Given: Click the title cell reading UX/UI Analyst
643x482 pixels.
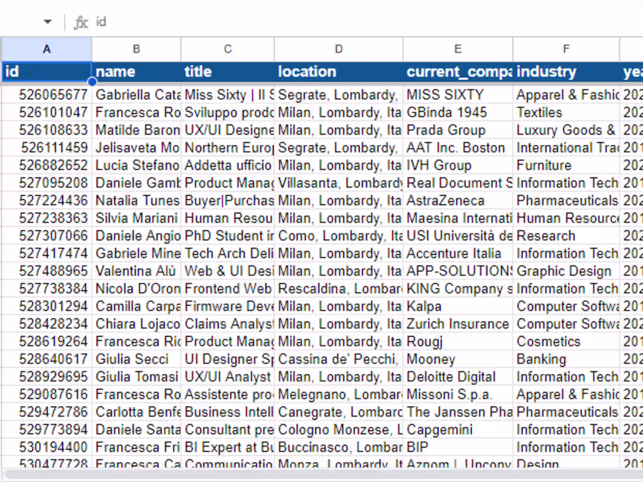Looking at the screenshot, I should [x=227, y=377].
